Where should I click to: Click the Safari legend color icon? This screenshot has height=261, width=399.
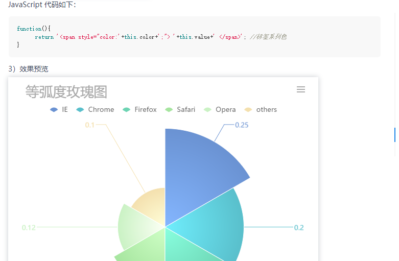tap(169, 110)
